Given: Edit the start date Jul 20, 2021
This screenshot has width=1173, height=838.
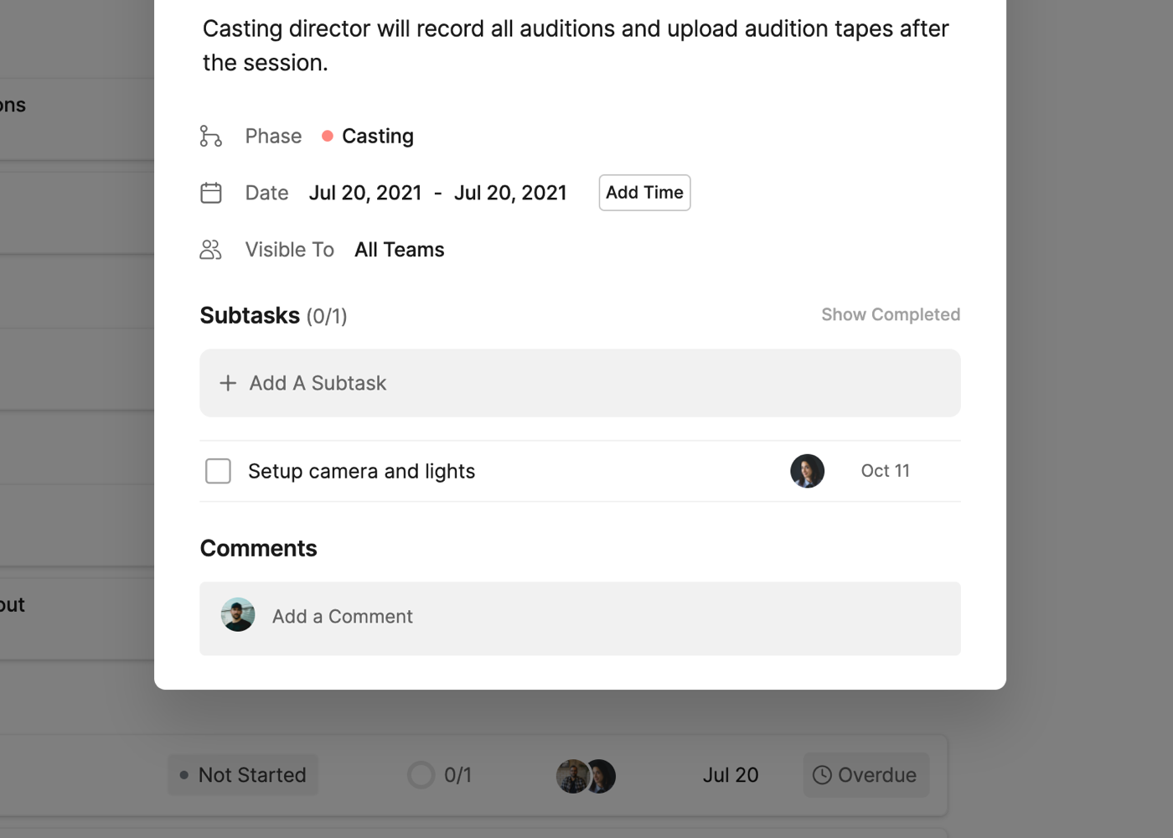Looking at the screenshot, I should tap(365, 193).
